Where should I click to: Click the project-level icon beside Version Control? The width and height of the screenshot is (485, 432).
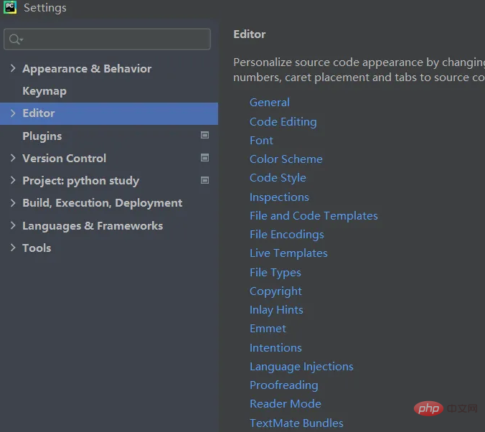(x=204, y=158)
